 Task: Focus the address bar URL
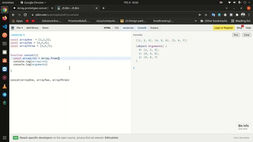(57, 15)
